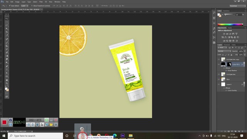Select the Lasso tool
Screen dimensions: 247x139
(7, 25)
